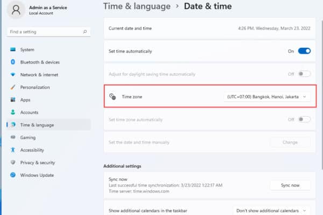The width and height of the screenshot is (323, 215).
Task: Open Privacy & security shield icon
Action: [x=12, y=162]
